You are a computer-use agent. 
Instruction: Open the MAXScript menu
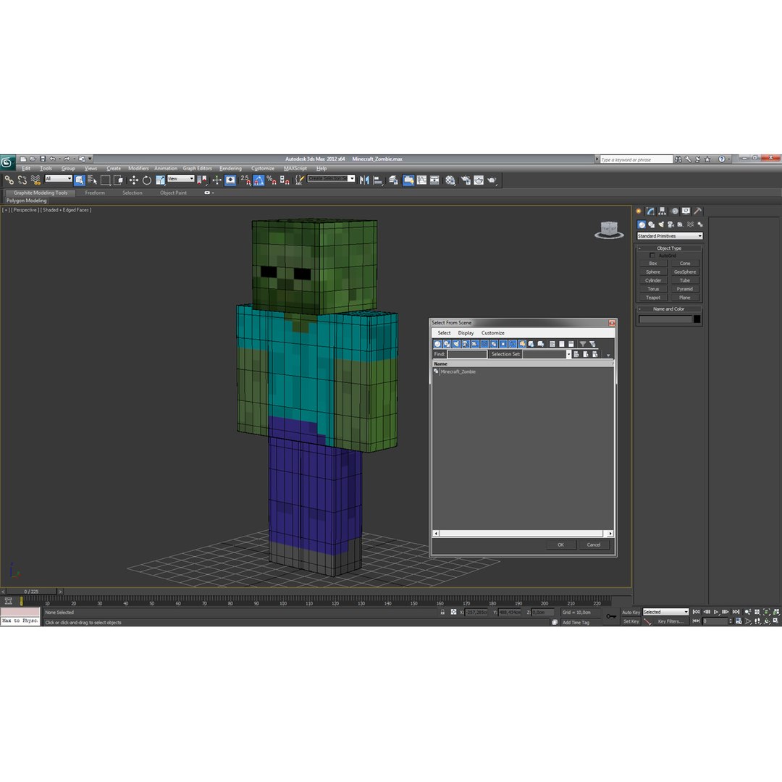295,168
